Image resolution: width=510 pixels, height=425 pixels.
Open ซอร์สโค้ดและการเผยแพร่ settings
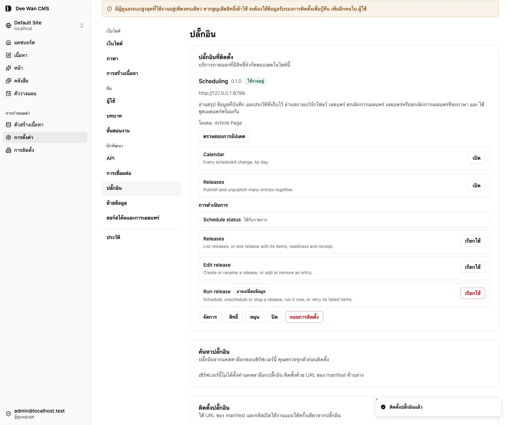[141, 218]
